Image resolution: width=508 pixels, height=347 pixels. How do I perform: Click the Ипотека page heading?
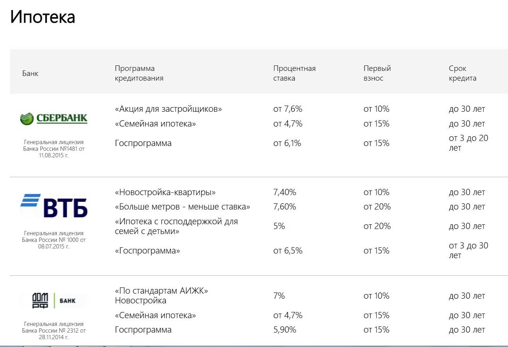tap(43, 17)
